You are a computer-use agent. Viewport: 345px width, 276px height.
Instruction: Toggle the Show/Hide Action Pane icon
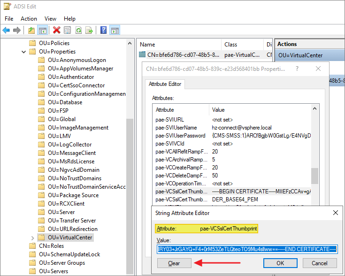pos(115,30)
